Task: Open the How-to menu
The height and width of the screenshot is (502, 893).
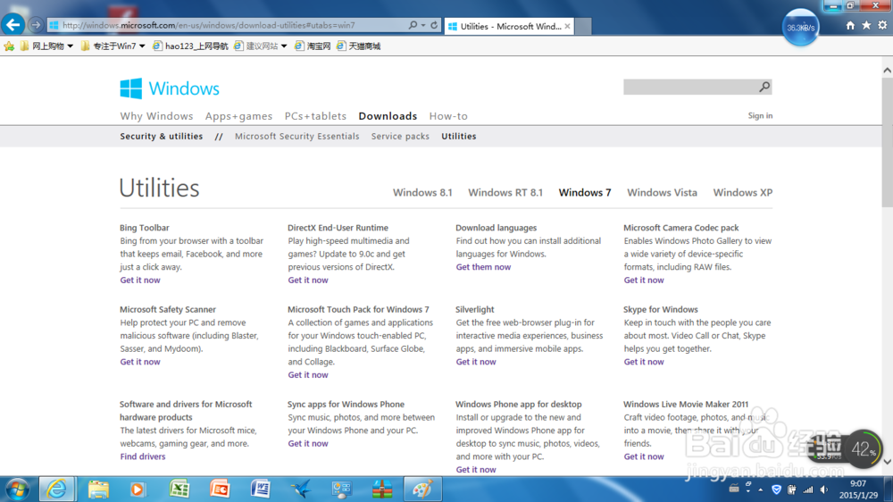Action: click(448, 116)
